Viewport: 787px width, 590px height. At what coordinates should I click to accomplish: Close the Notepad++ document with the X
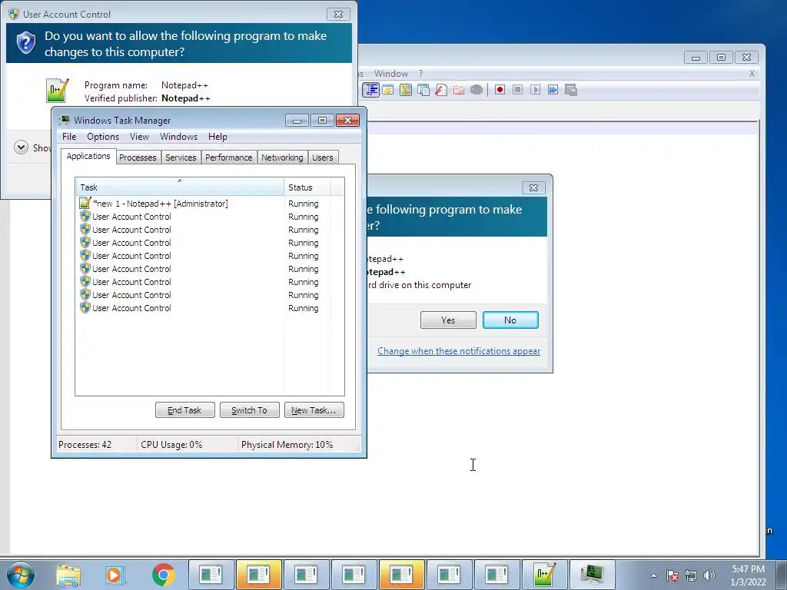[x=752, y=73]
